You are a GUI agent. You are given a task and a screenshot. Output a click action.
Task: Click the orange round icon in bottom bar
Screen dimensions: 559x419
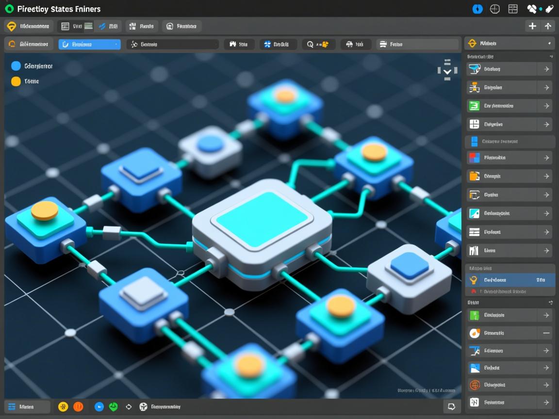point(78,407)
